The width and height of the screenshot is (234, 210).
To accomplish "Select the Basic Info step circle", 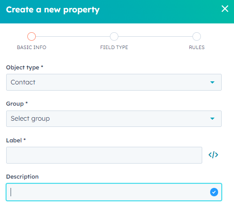I will click(31, 36).
